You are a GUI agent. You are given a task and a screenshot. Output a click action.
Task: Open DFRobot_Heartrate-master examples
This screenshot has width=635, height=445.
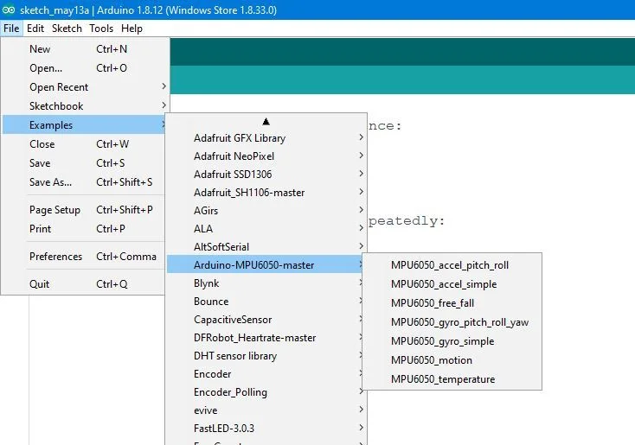point(266,338)
